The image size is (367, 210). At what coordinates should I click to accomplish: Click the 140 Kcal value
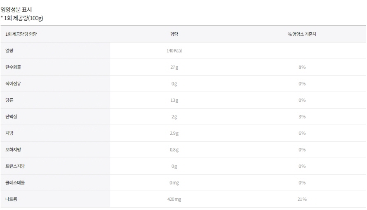coord(174,51)
